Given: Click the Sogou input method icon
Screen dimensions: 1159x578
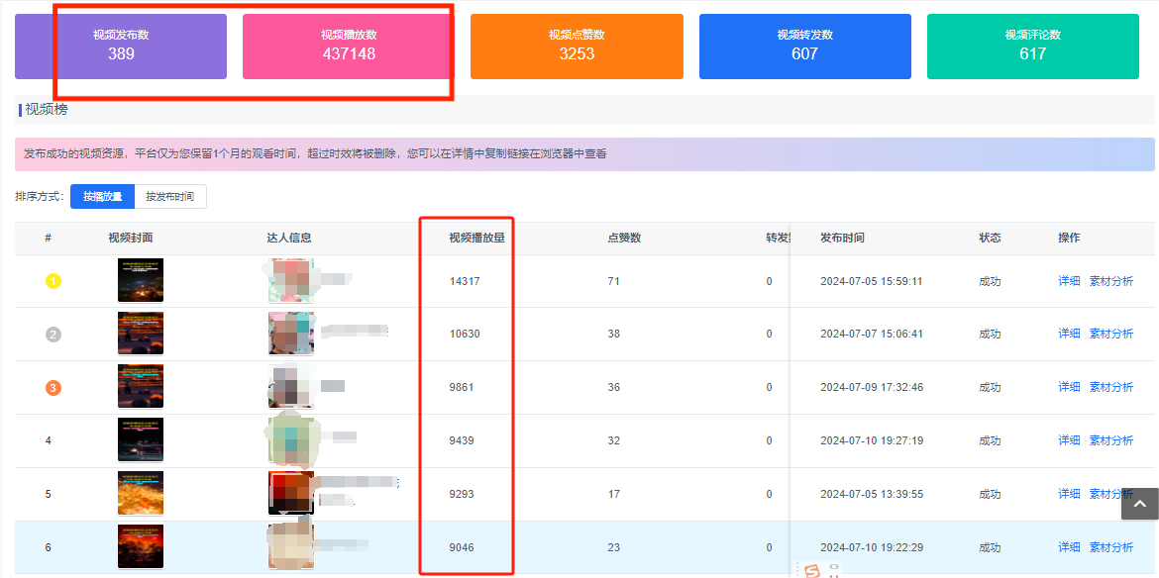Looking at the screenshot, I should [x=812, y=571].
